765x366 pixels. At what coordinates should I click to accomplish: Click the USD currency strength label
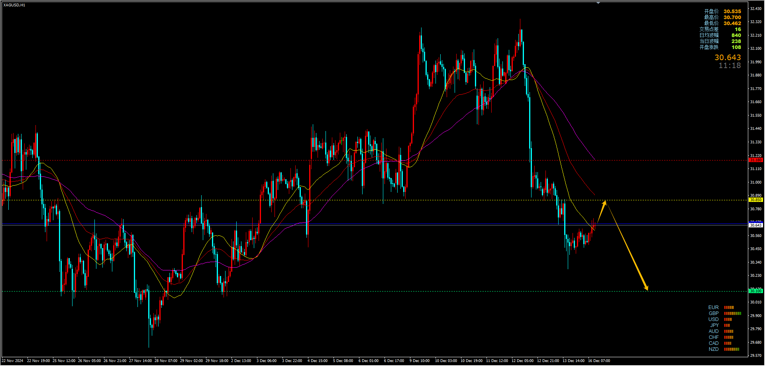pyautogui.click(x=714, y=319)
